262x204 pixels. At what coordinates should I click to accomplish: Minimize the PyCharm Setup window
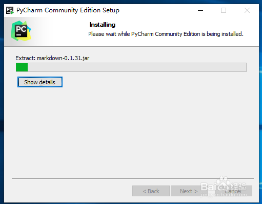tap(200, 10)
